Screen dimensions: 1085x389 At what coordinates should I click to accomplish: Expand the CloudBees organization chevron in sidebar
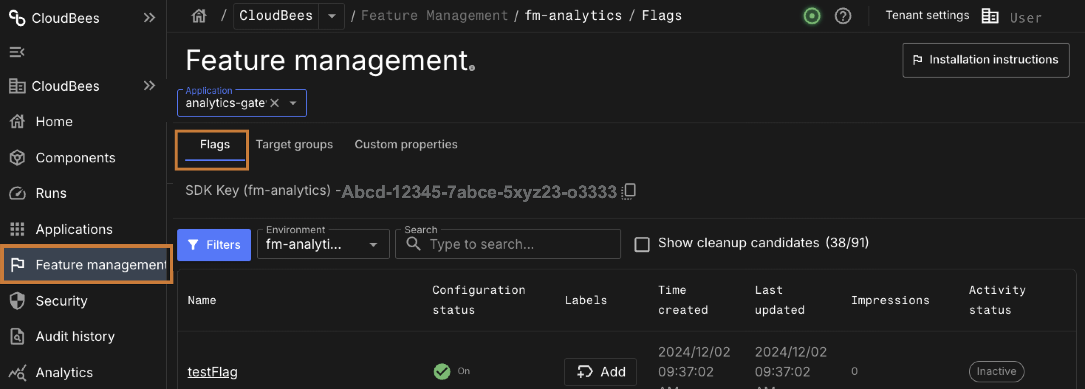click(x=149, y=86)
